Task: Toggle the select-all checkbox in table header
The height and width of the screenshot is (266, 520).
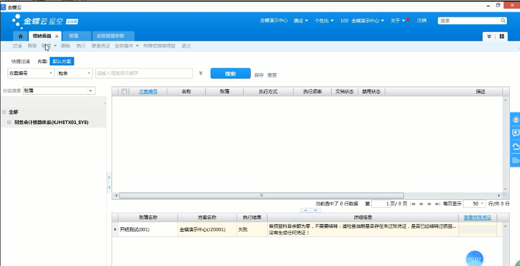Action: coord(124,91)
